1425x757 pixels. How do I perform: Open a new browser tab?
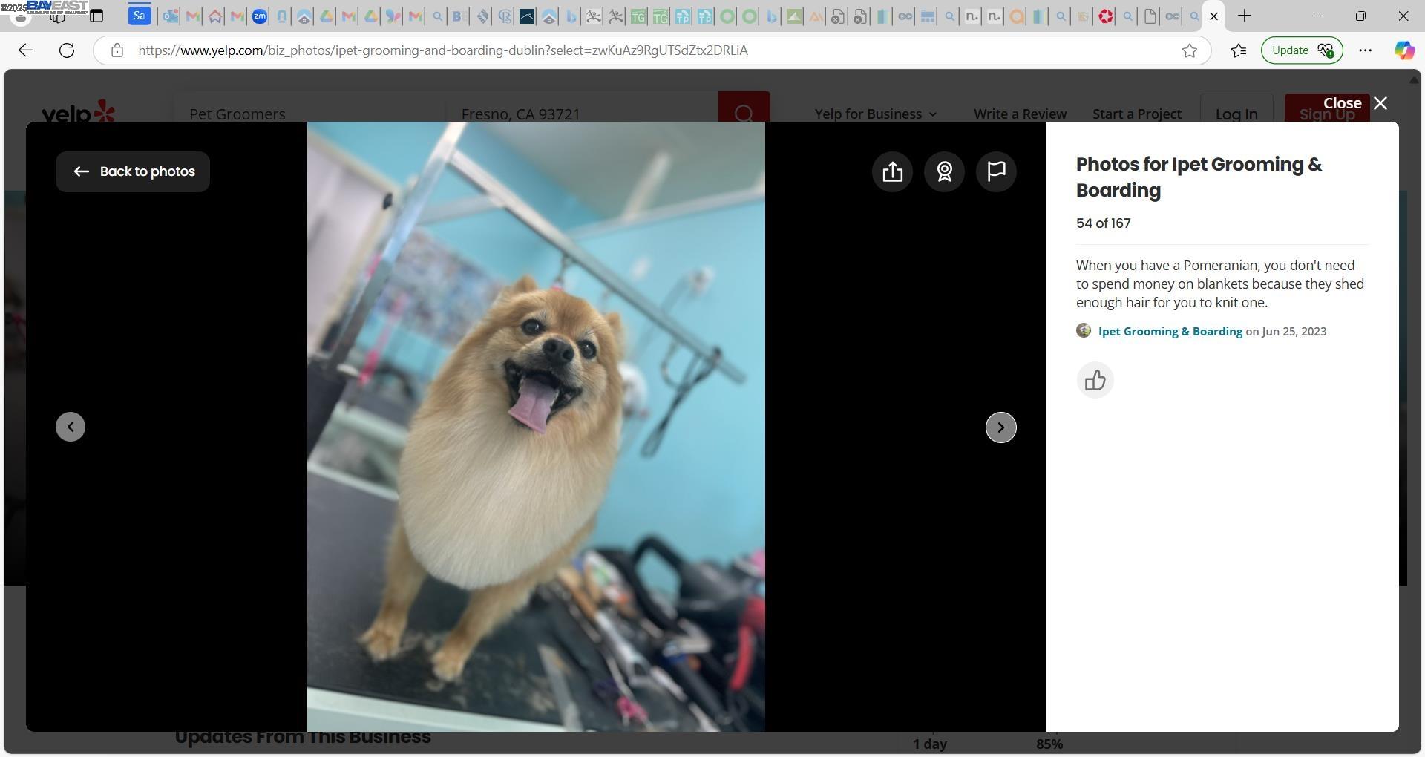pyautogui.click(x=1245, y=16)
